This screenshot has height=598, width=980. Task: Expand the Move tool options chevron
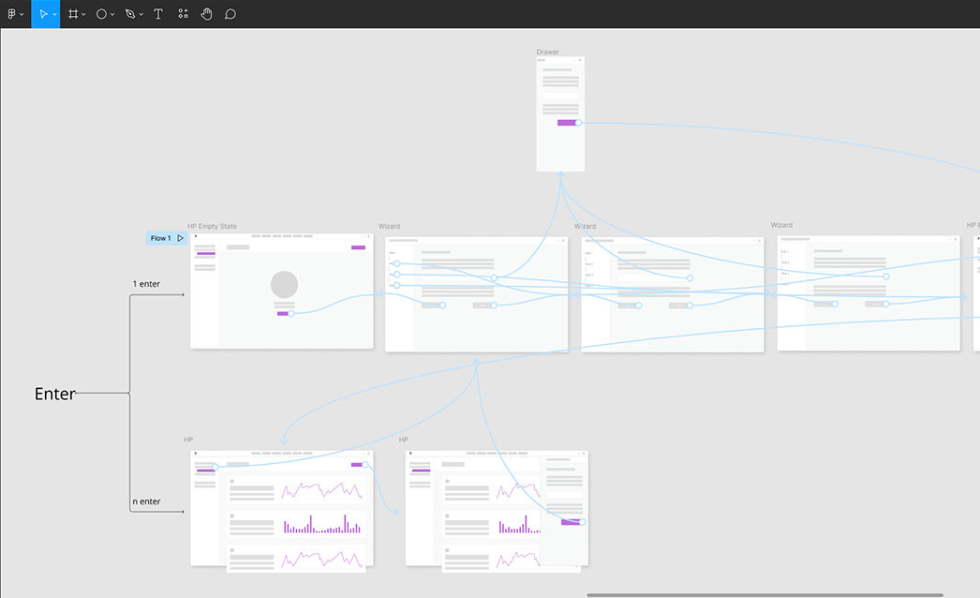[55, 14]
